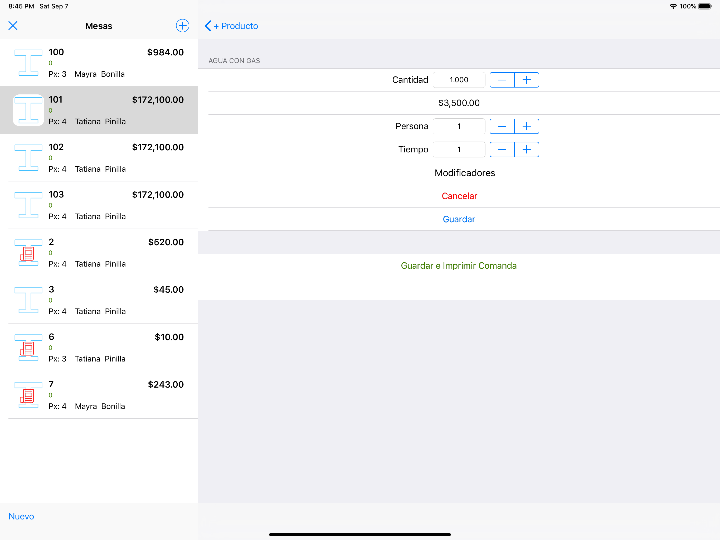Tap the Wi-Fi icon in status bar
Viewport: 720px width, 540px height.
pyautogui.click(x=673, y=7)
